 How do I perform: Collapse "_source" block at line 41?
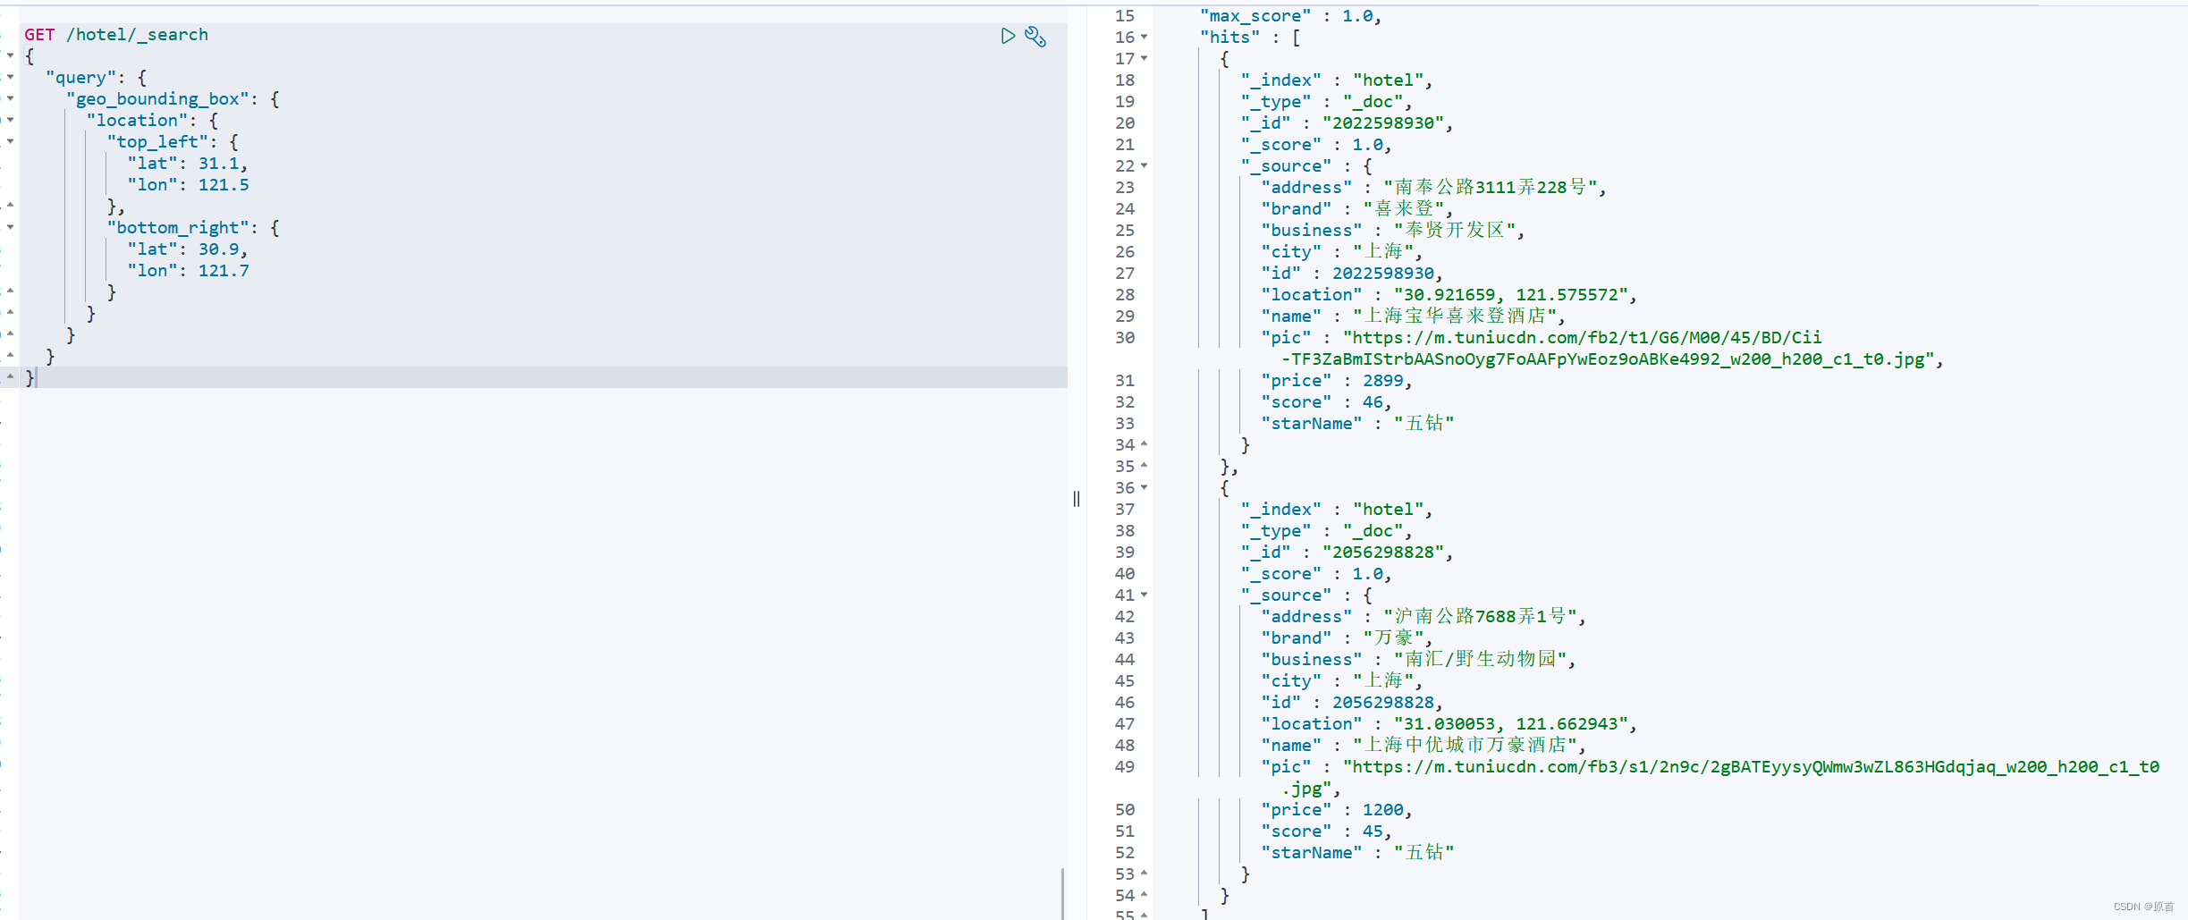[x=1144, y=595]
